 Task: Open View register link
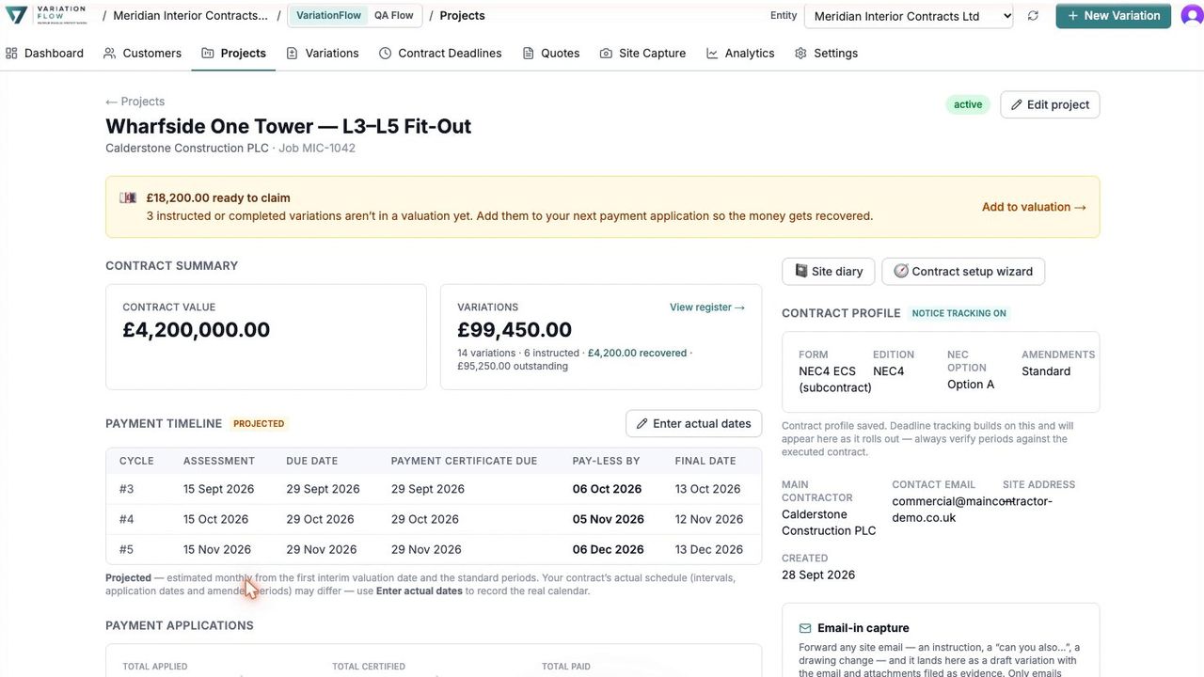coord(707,307)
